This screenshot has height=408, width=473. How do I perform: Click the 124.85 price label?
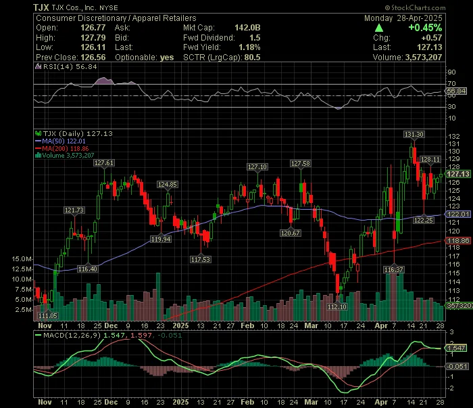pos(168,185)
